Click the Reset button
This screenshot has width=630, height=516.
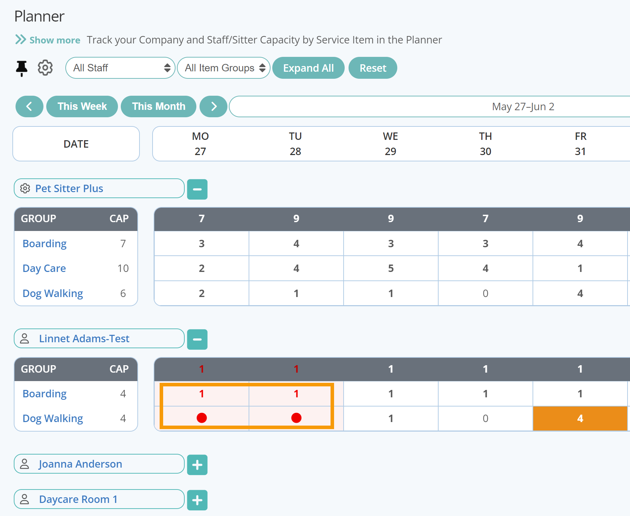click(x=373, y=68)
